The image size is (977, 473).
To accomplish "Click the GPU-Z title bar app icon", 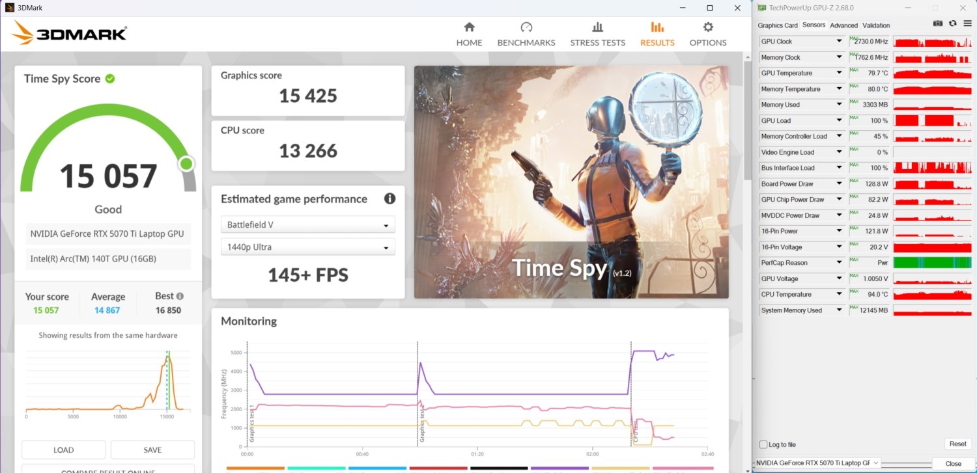I will click(x=761, y=8).
